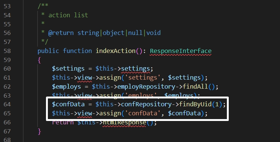Click $employs variable starting line 62
This screenshot has height=142, width=280.
click(66, 86)
